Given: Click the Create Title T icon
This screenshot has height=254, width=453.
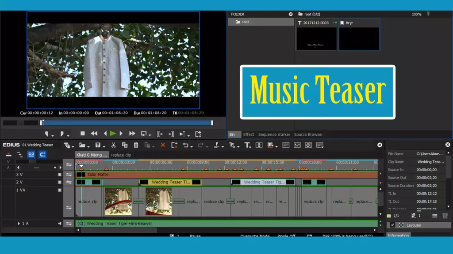Looking at the screenshot, I should coord(247,145).
